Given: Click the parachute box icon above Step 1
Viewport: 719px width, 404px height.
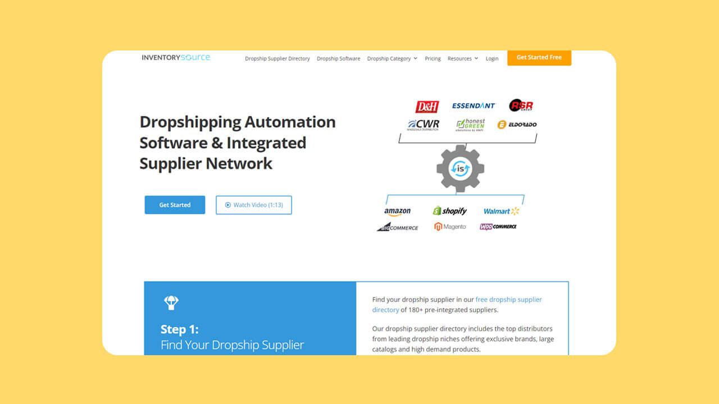Looking at the screenshot, I should tap(171, 303).
